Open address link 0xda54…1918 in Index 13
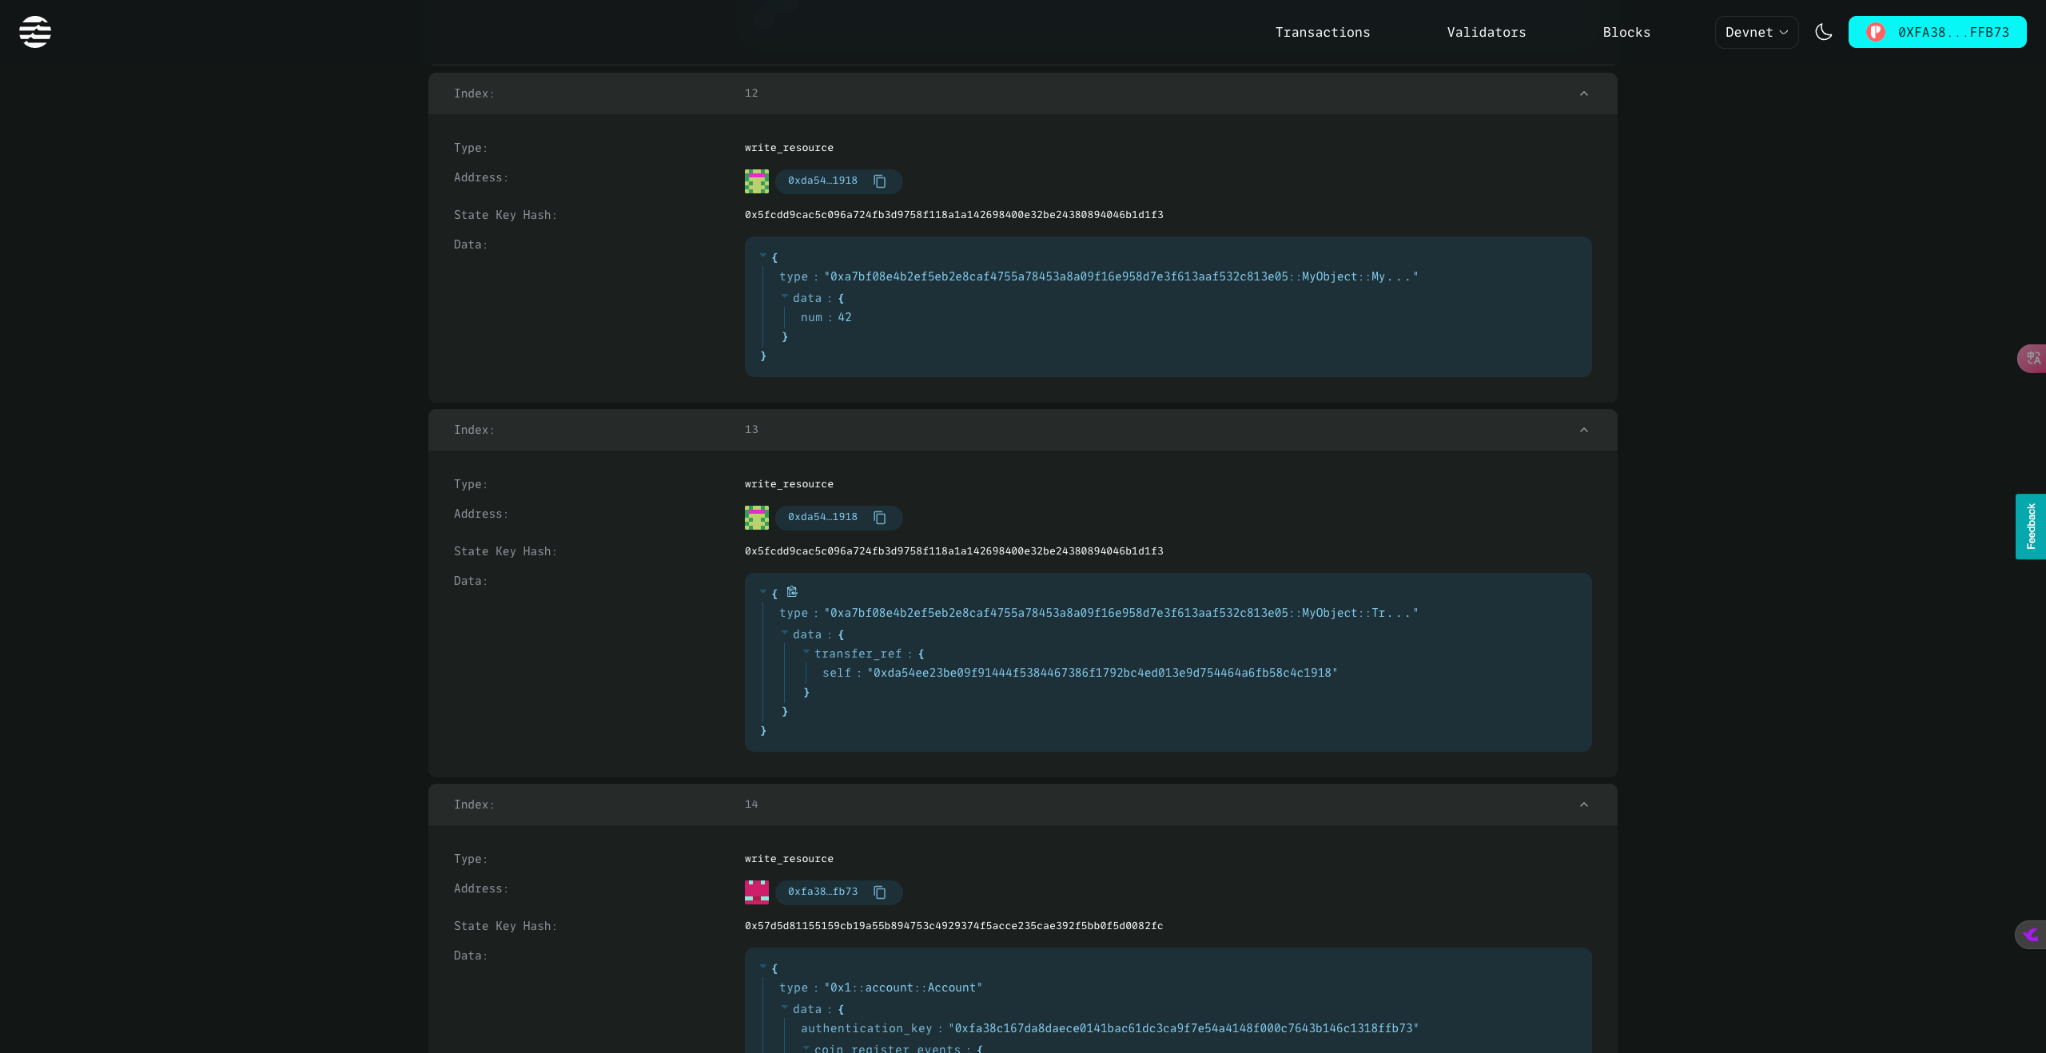 822,517
